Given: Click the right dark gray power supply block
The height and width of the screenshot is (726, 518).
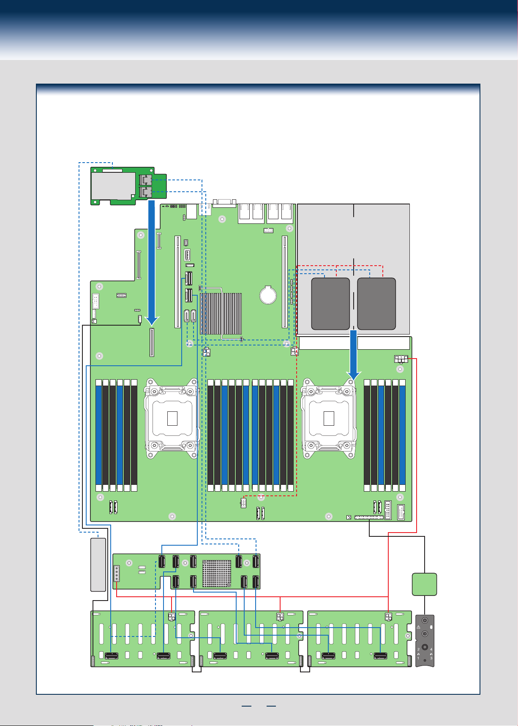Looking at the screenshot, I should tap(376, 304).
